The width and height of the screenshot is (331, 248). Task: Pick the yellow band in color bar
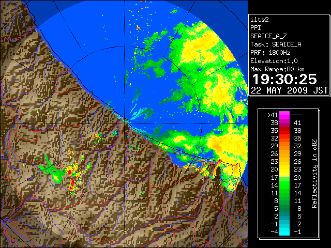(284, 169)
